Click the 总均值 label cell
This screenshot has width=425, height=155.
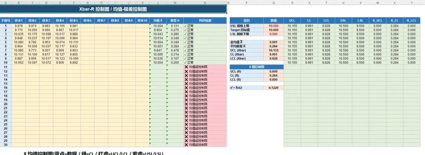246,42
